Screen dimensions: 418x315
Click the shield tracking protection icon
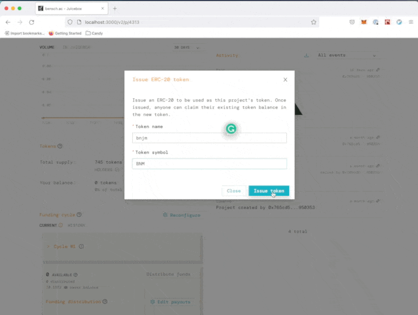coord(70,22)
